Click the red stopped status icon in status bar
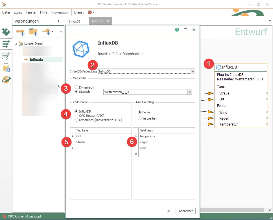Viewport: 273px width, 220px height. [x=5, y=216]
